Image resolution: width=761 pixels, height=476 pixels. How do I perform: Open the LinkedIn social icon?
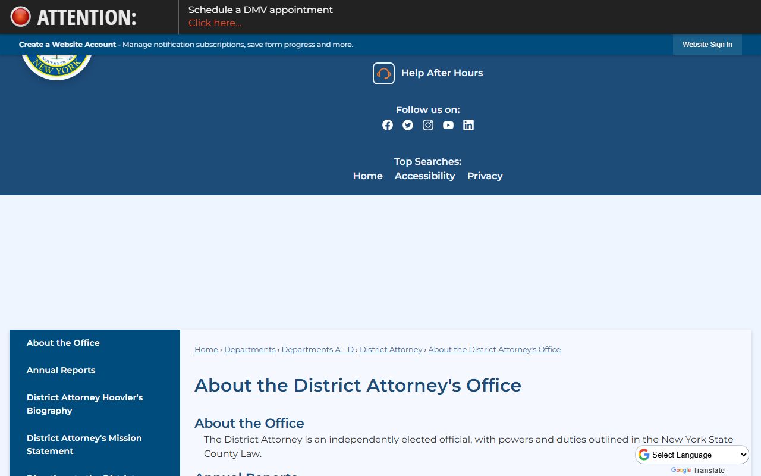468,125
